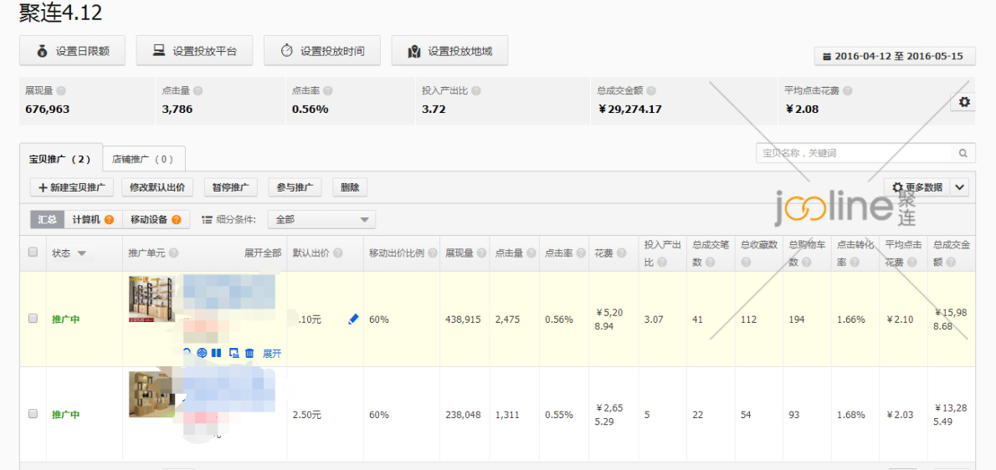The height and width of the screenshot is (470, 996).
Task: Click the pencil icon to edit default bid
Action: pos(353,319)
